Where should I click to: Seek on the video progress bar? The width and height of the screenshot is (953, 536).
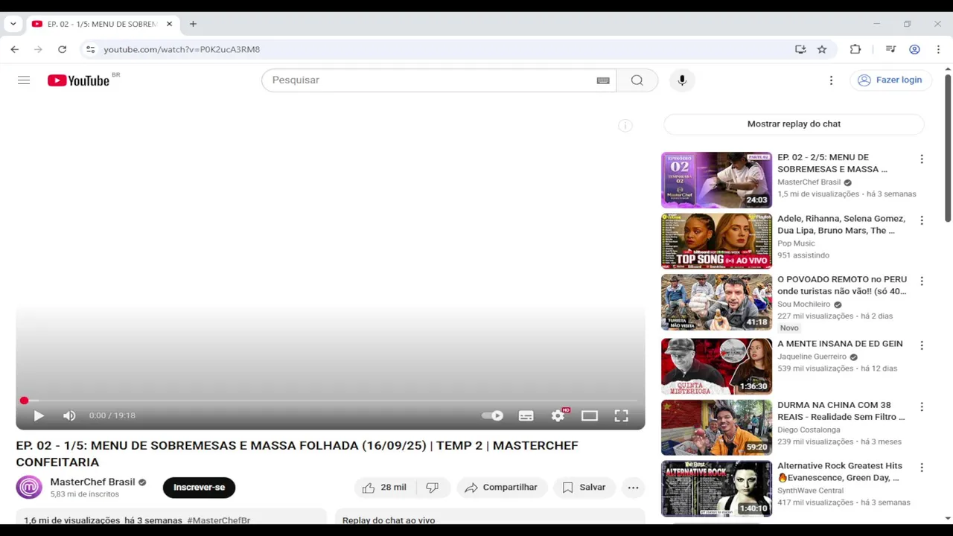(331, 401)
